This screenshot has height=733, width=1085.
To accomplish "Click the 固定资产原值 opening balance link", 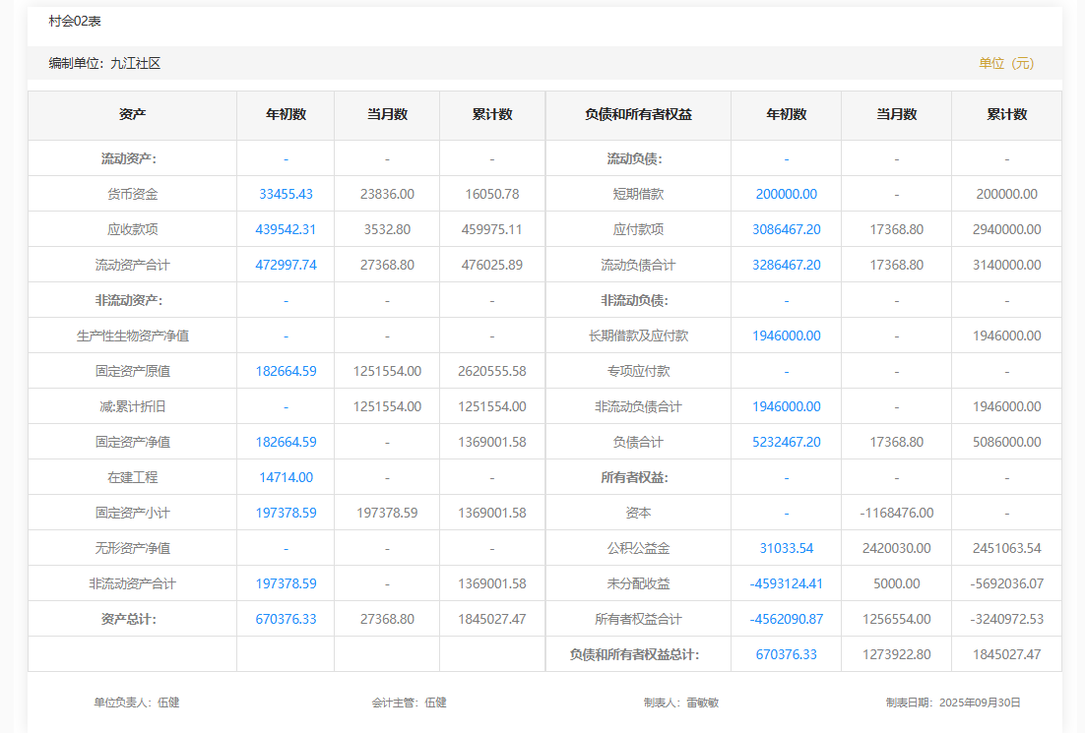I will [286, 371].
